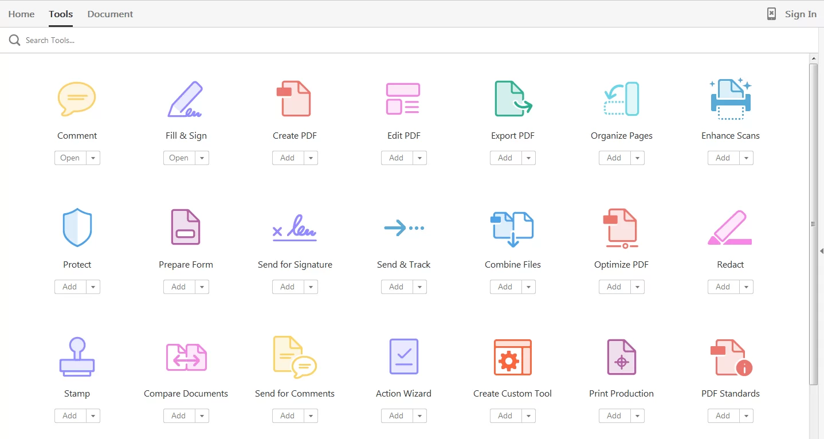The width and height of the screenshot is (824, 439).
Task: Click the Protect shield icon
Action: click(x=77, y=228)
